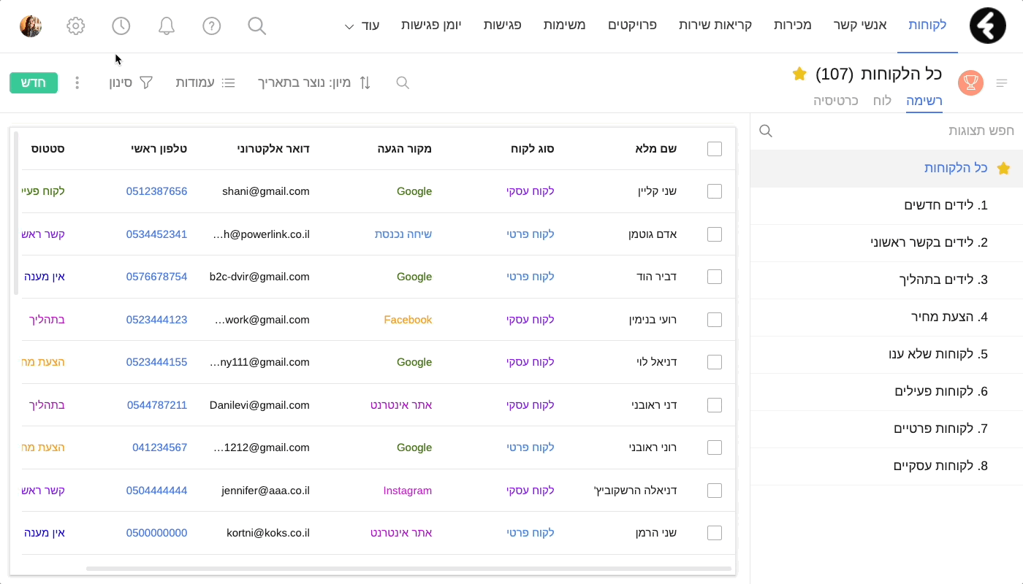Select the 5. לקוחות שלא ענו view

[886, 354]
